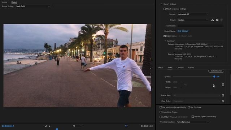The height and width of the screenshot is (130, 231).
Task: Collapse the Export Settings section
Action: pos(161,4)
